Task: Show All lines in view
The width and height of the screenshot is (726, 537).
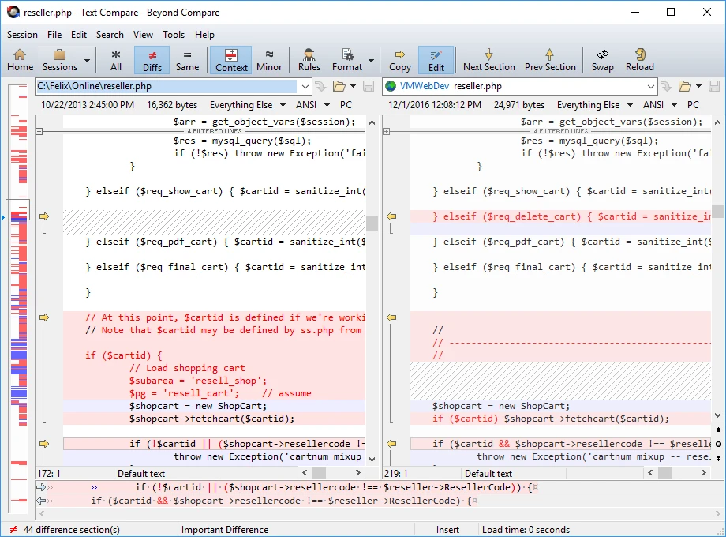Action: coord(116,60)
